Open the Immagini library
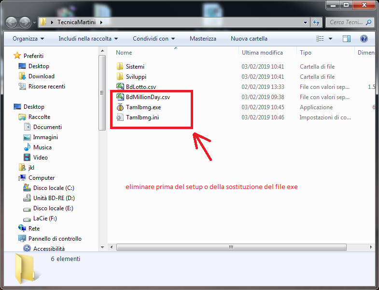The height and width of the screenshot is (290, 379). pos(41,137)
